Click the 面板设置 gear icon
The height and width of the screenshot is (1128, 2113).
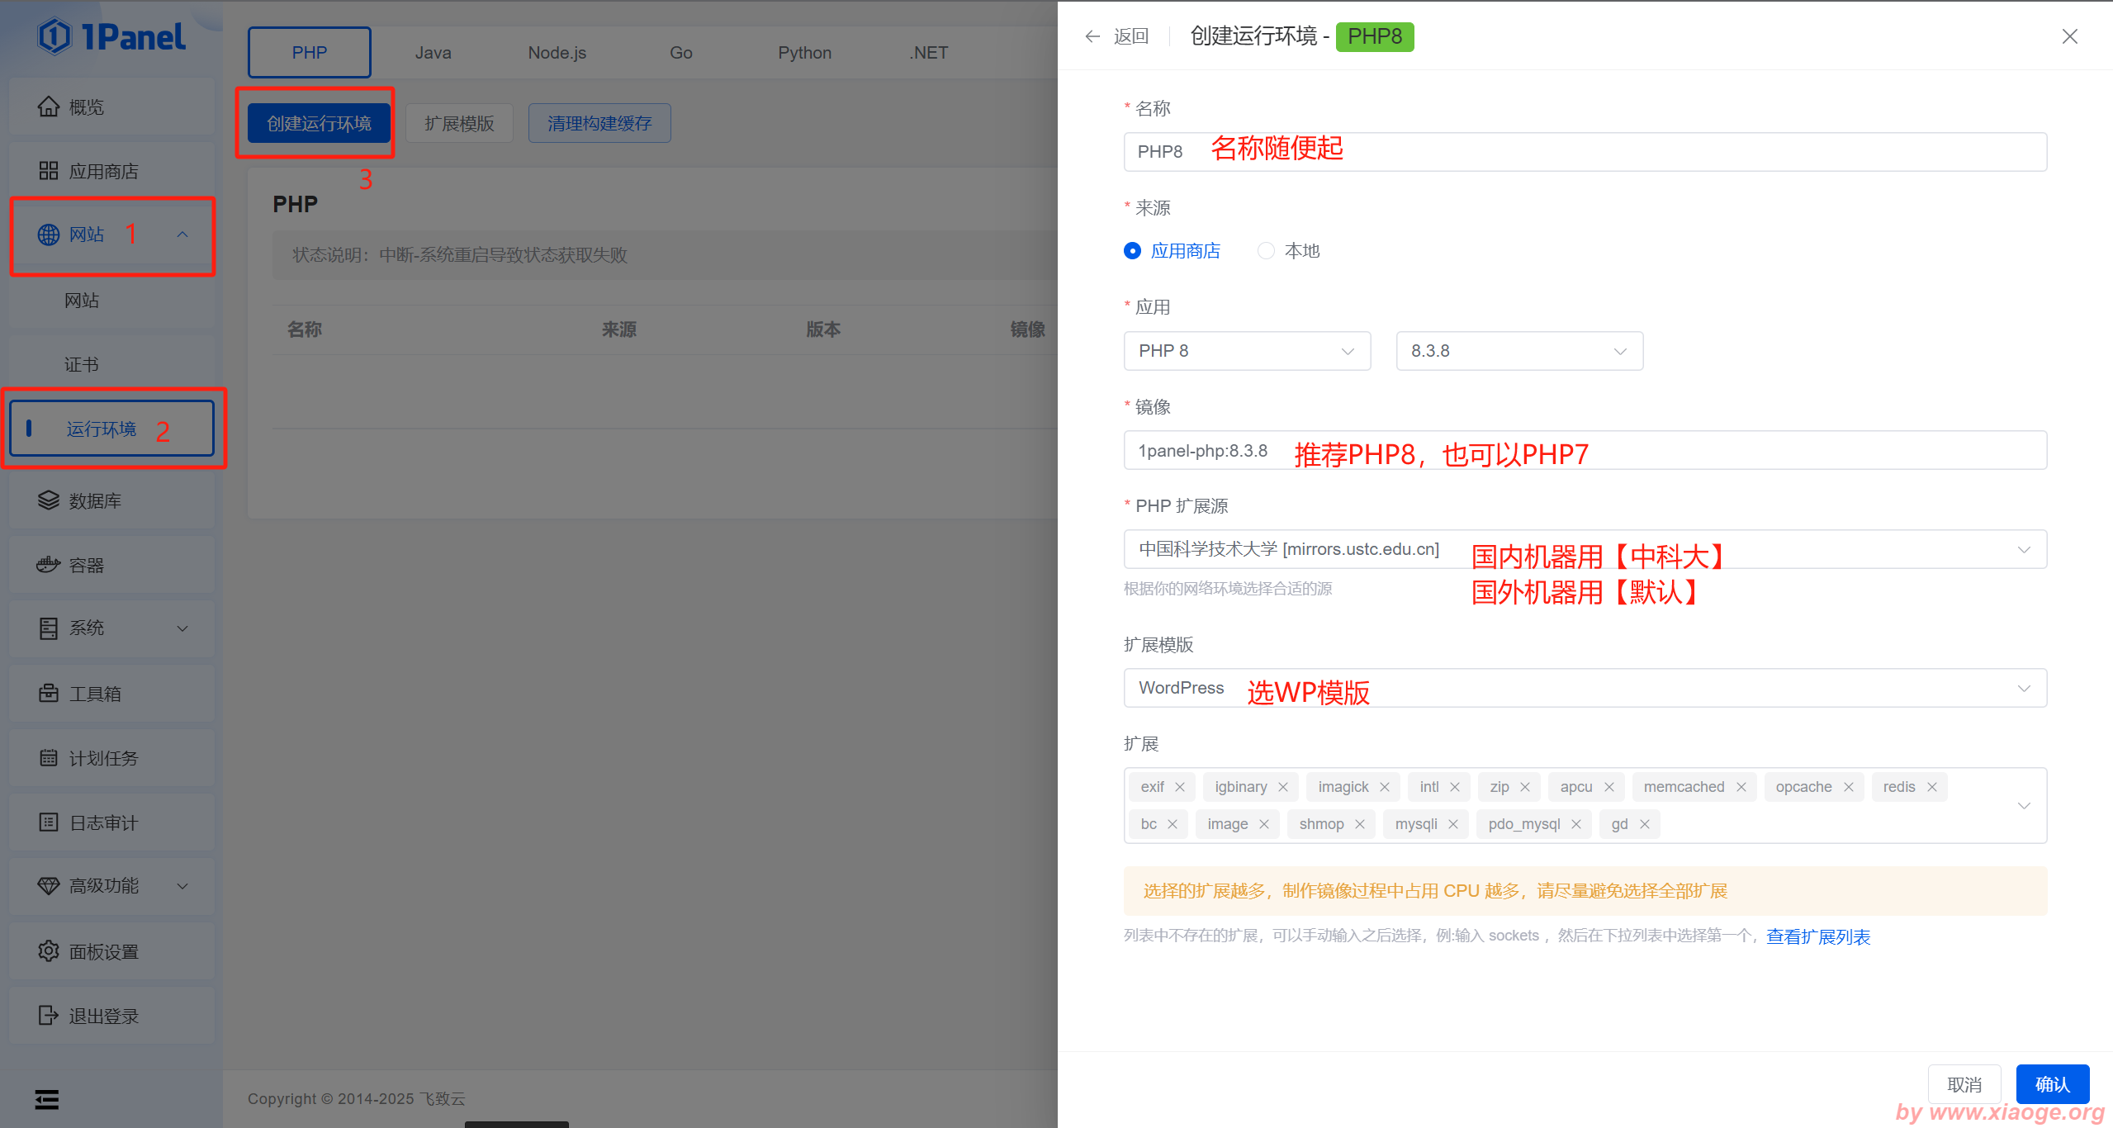point(49,951)
